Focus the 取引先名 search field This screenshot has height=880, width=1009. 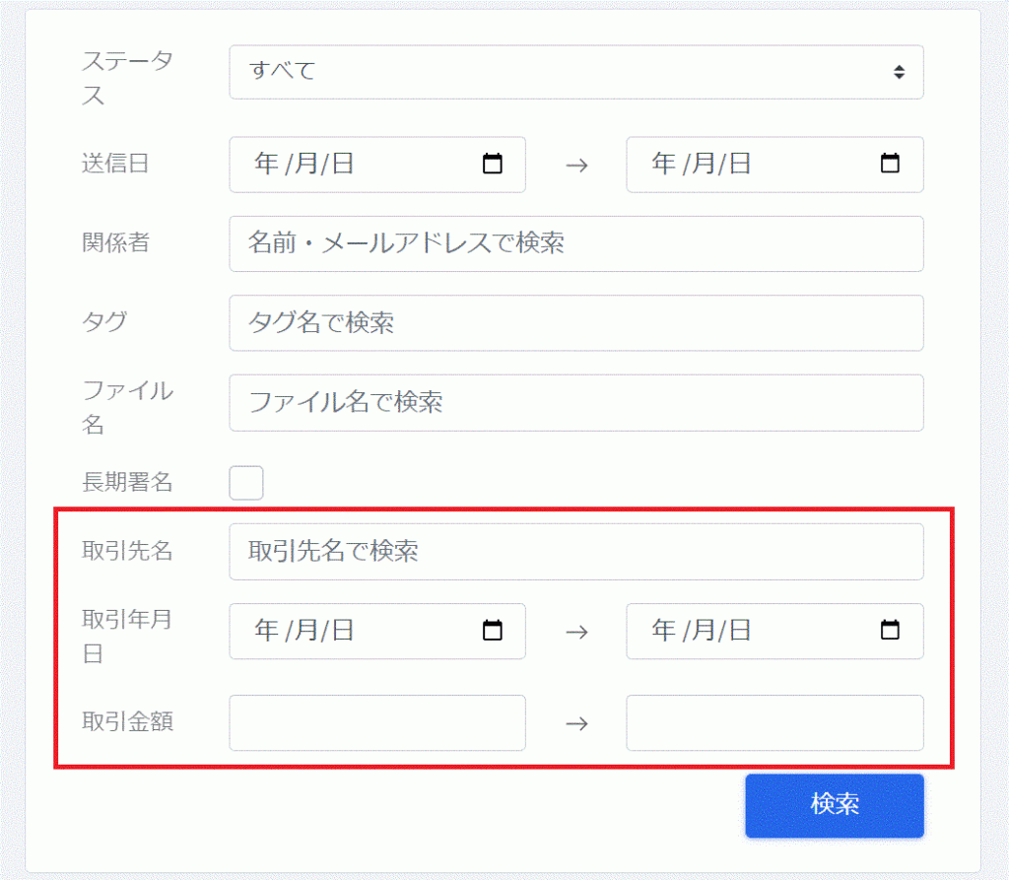(575, 552)
